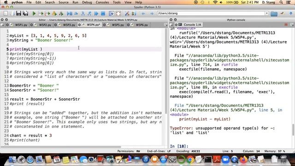Step into function in debugger
Viewport: 295px width, 166px height.
83,13
